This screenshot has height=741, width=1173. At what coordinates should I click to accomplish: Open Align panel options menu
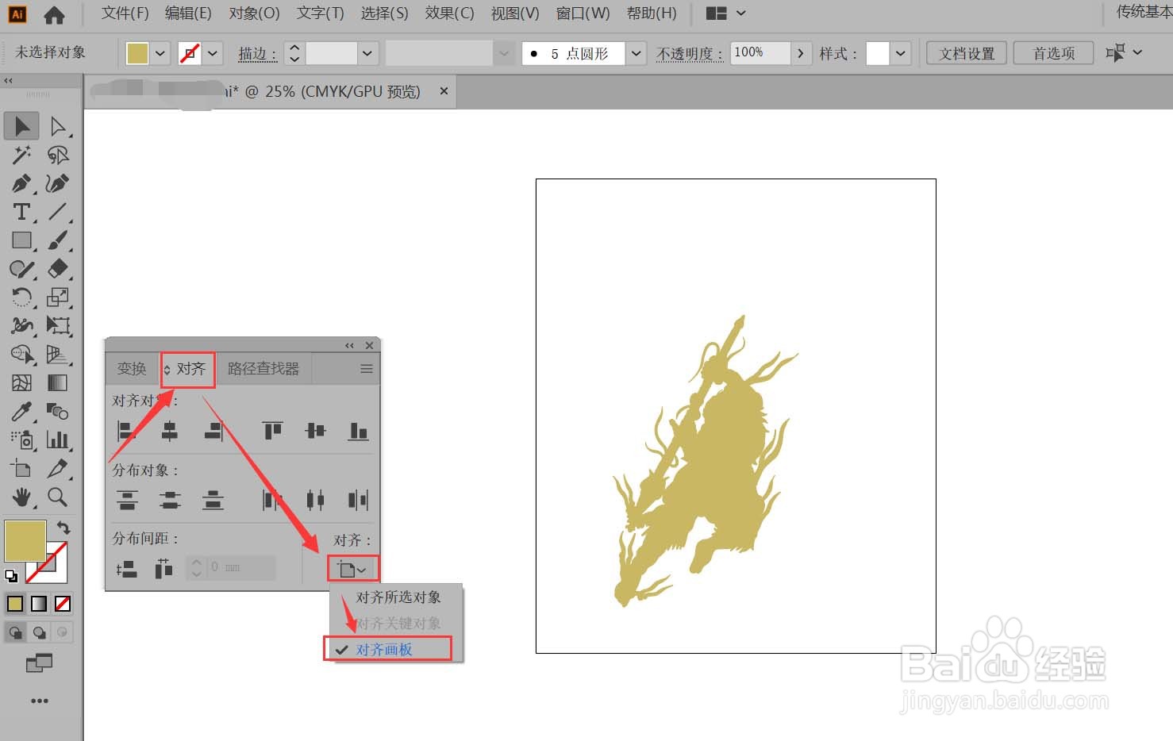[366, 369]
